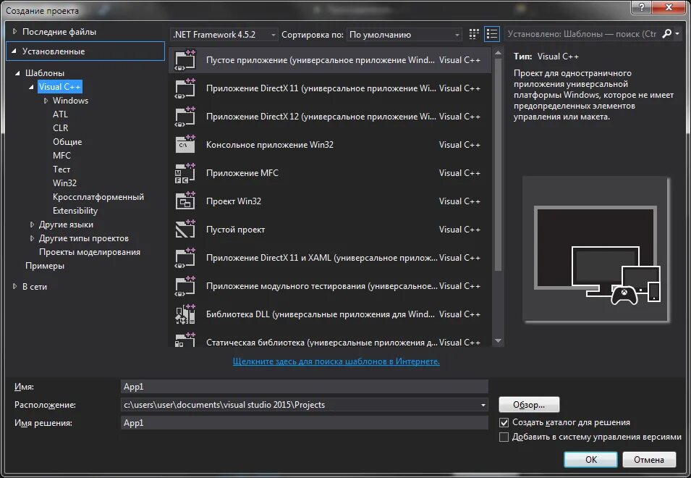Click the Пустое приложение template icon
The height and width of the screenshot is (478, 691).
click(185, 60)
